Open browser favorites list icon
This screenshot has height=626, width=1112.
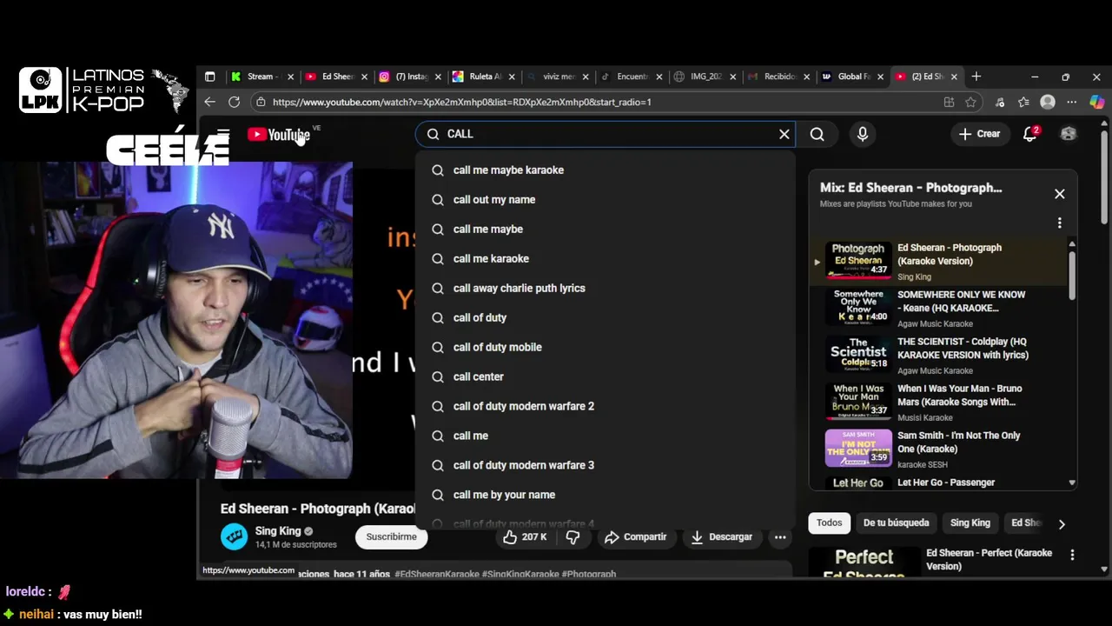coord(1023,102)
